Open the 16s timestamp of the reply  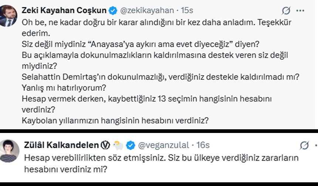202,145
